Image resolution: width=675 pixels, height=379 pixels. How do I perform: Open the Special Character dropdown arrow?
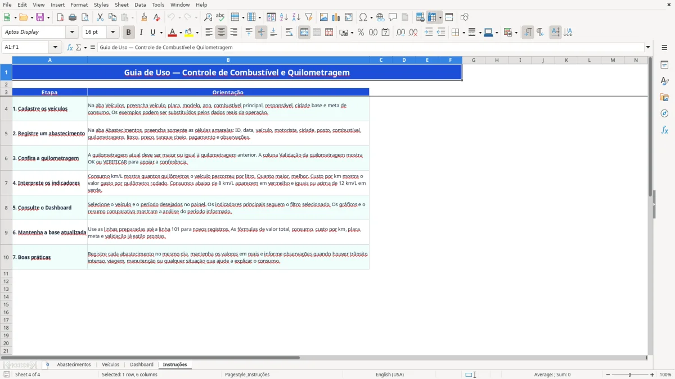point(371,17)
